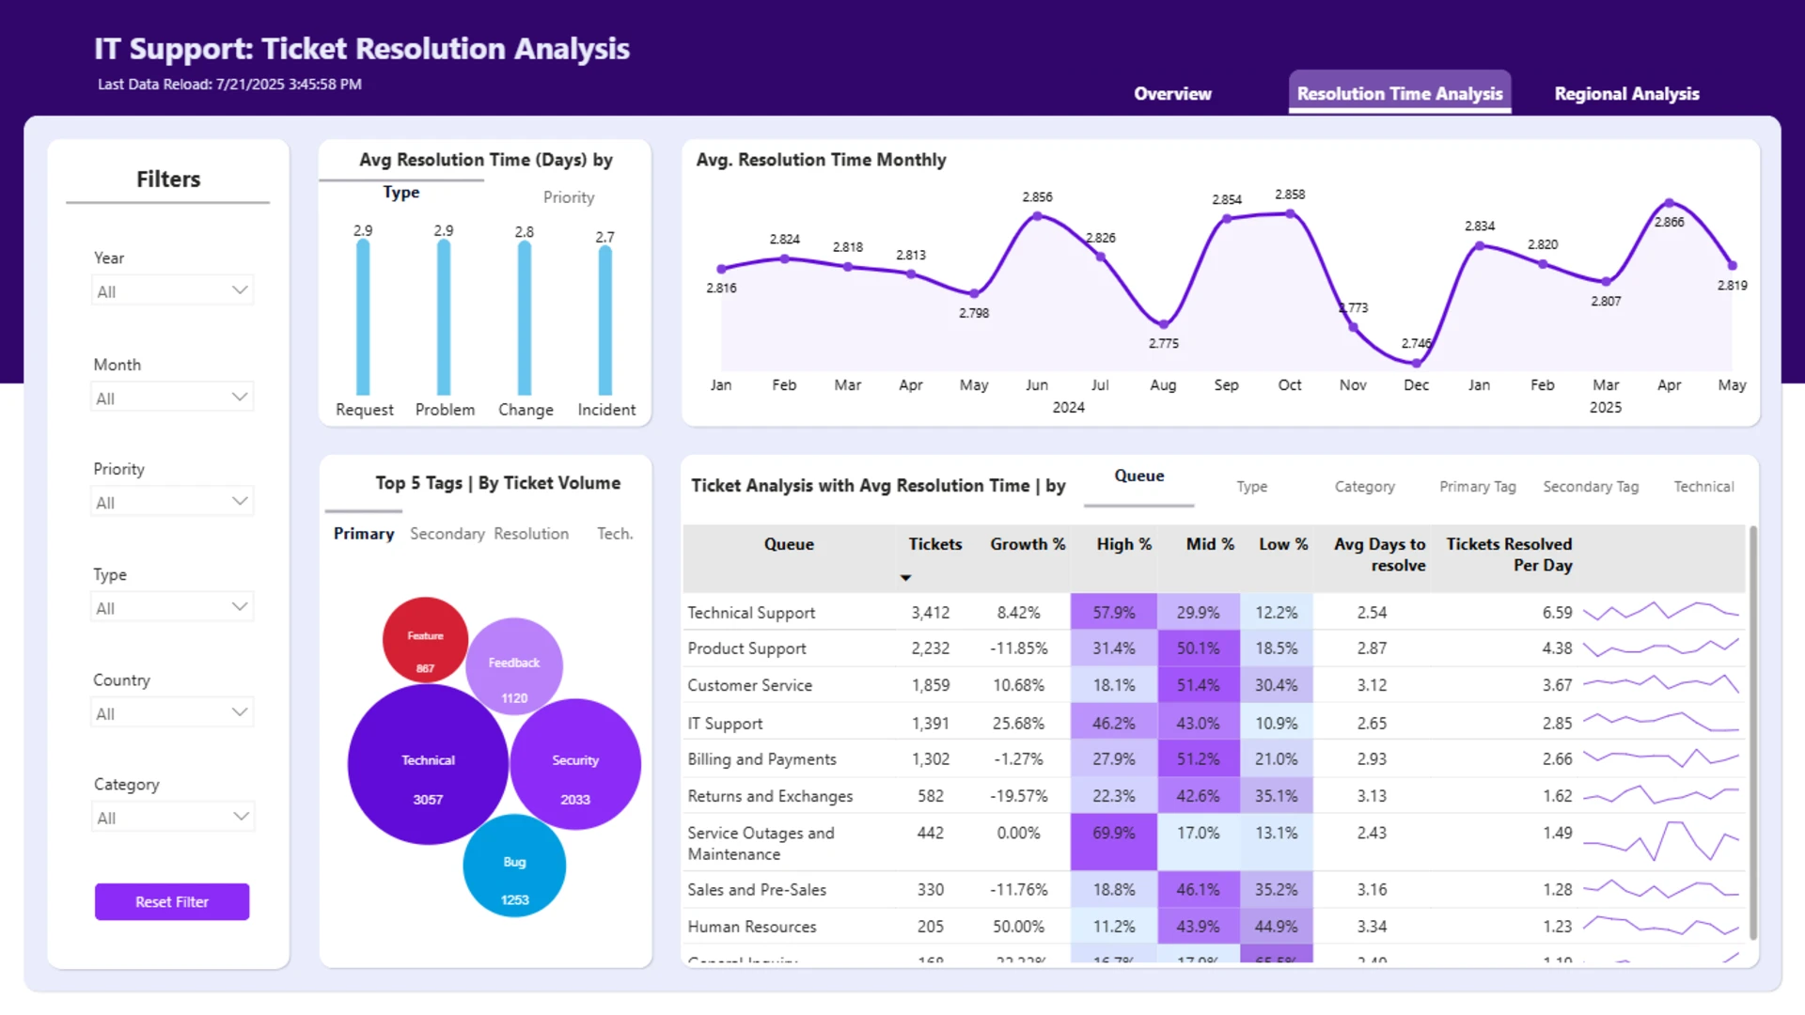Click the Request bar in Type chart
The height and width of the screenshot is (1015, 1805).
[x=363, y=318]
